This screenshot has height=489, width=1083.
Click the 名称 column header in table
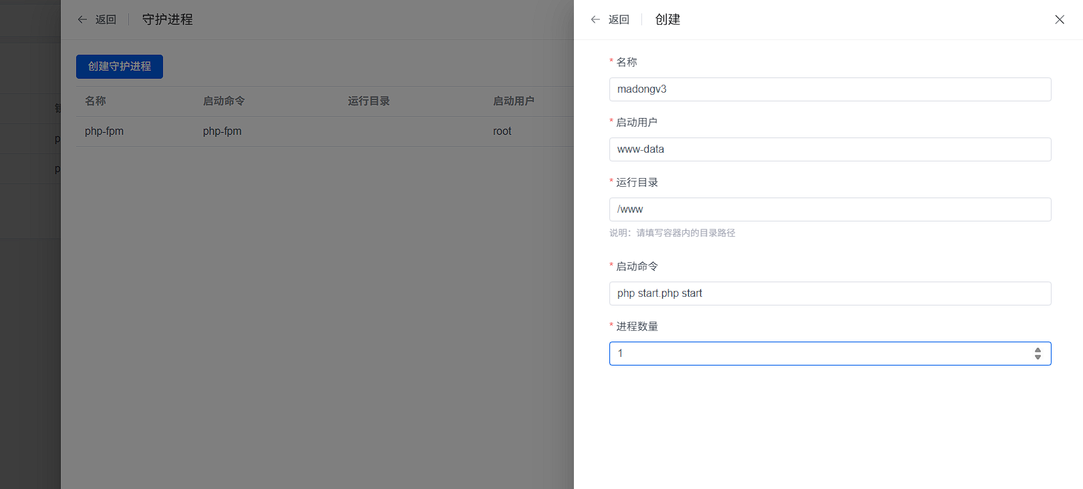click(x=96, y=101)
